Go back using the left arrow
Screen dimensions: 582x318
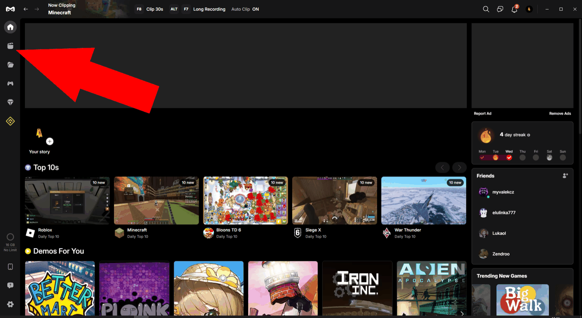(x=26, y=9)
